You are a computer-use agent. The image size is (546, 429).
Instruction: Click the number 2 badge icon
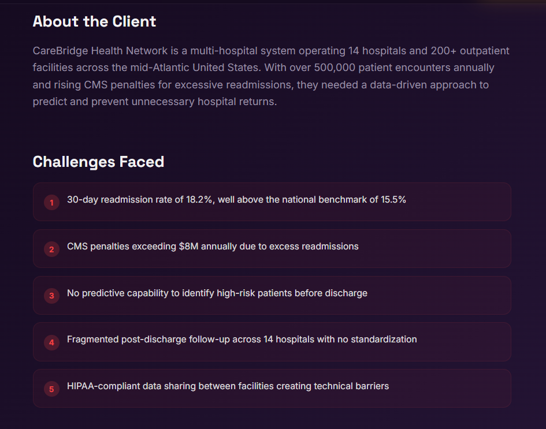51,249
